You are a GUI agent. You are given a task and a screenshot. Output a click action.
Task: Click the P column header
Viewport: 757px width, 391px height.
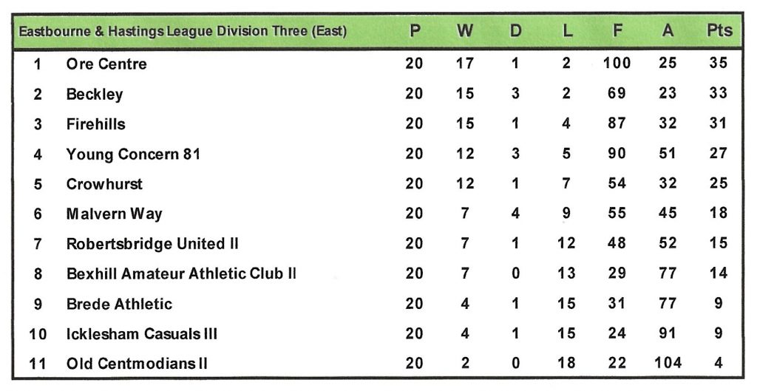415,31
